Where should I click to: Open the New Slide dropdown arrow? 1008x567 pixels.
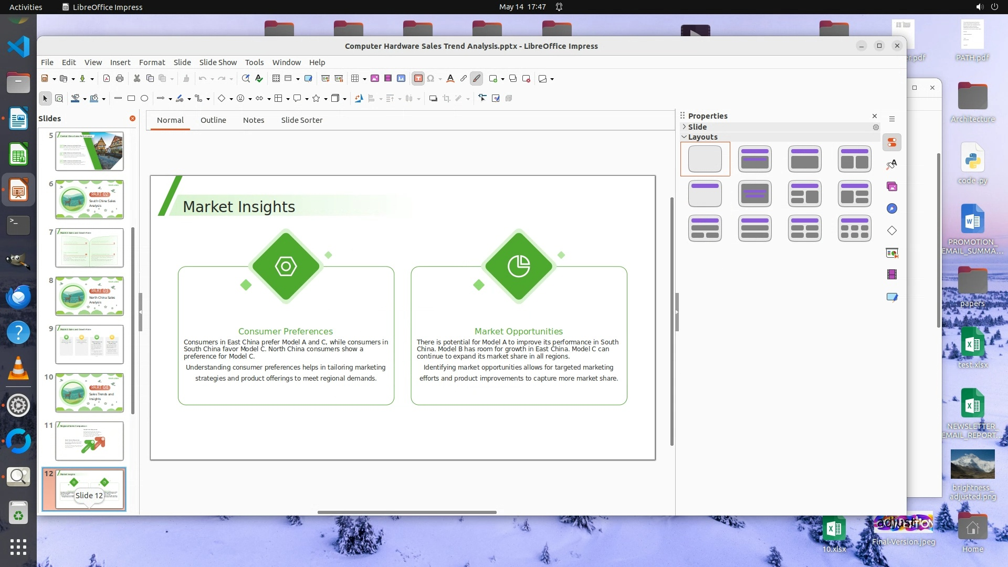503,79
